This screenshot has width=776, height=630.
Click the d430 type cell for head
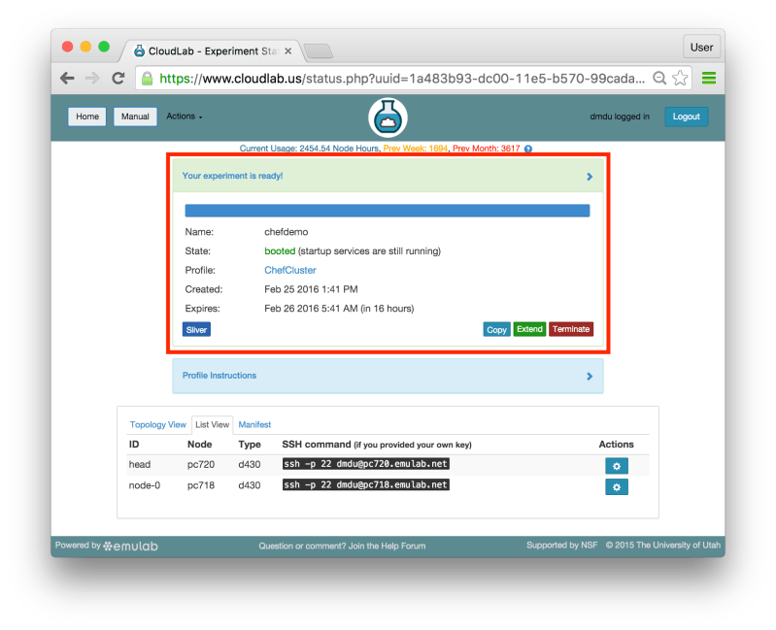tap(249, 464)
